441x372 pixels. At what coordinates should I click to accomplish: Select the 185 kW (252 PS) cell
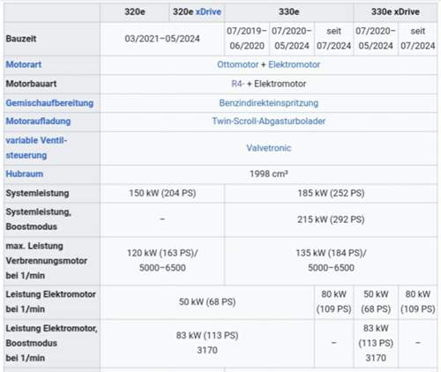pos(331,193)
